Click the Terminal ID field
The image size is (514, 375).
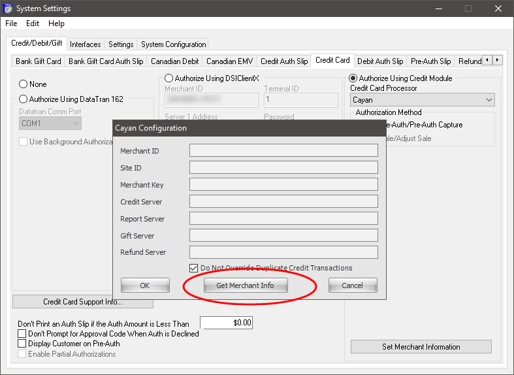(301, 100)
